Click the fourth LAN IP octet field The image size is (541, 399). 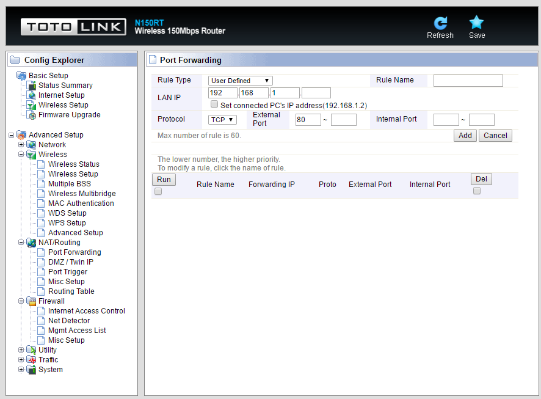(316, 93)
